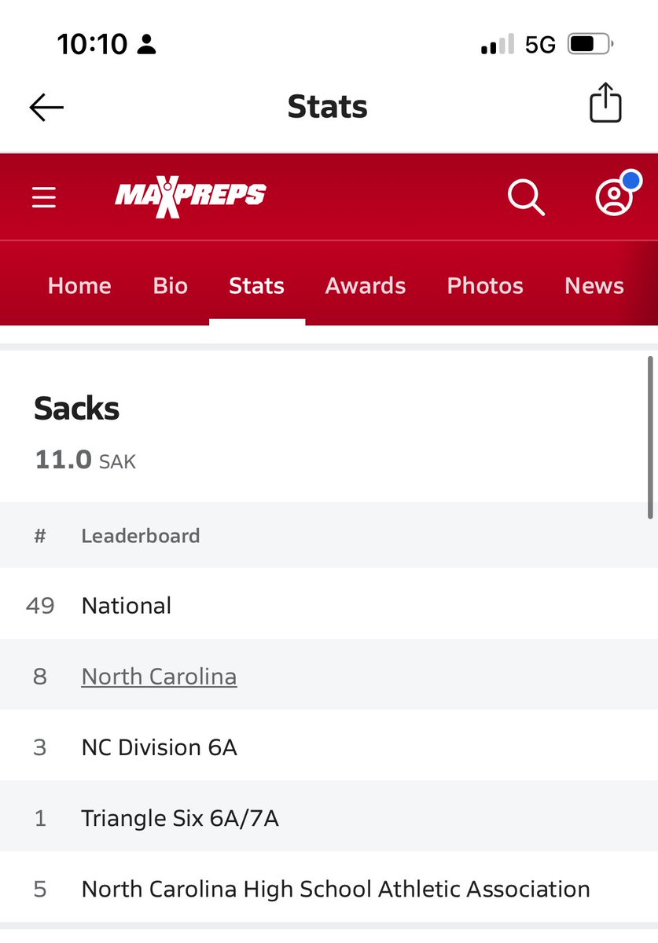
Task: Tap the MaxPreps logo
Action: tap(190, 196)
